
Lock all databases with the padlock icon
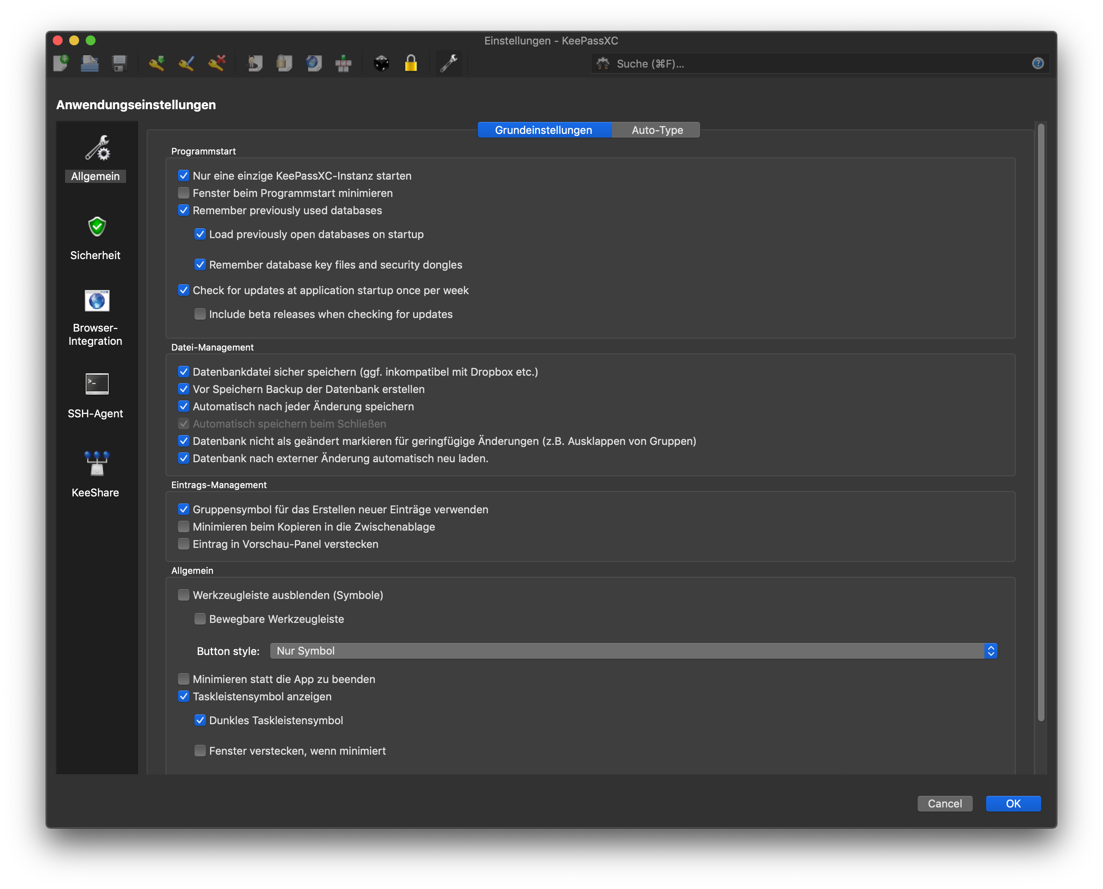coord(411,63)
